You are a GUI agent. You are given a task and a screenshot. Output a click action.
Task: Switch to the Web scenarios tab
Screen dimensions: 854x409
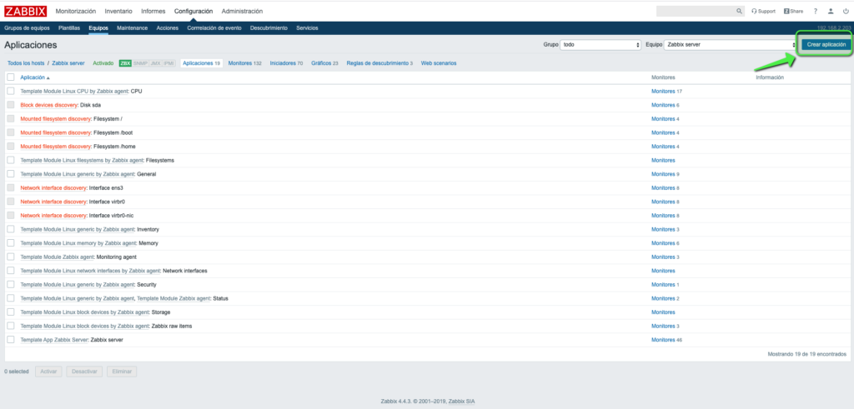click(x=439, y=63)
